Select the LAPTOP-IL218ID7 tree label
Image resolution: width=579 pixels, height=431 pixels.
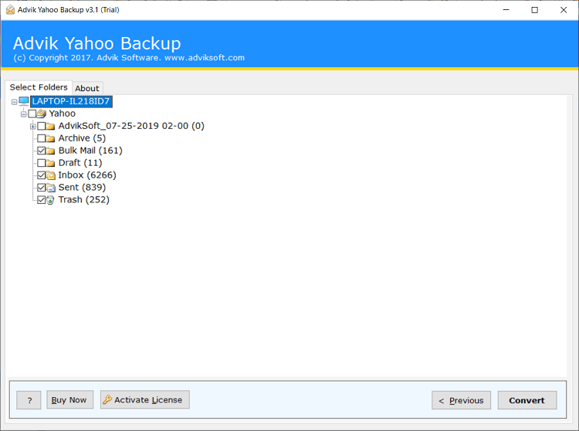coord(71,101)
